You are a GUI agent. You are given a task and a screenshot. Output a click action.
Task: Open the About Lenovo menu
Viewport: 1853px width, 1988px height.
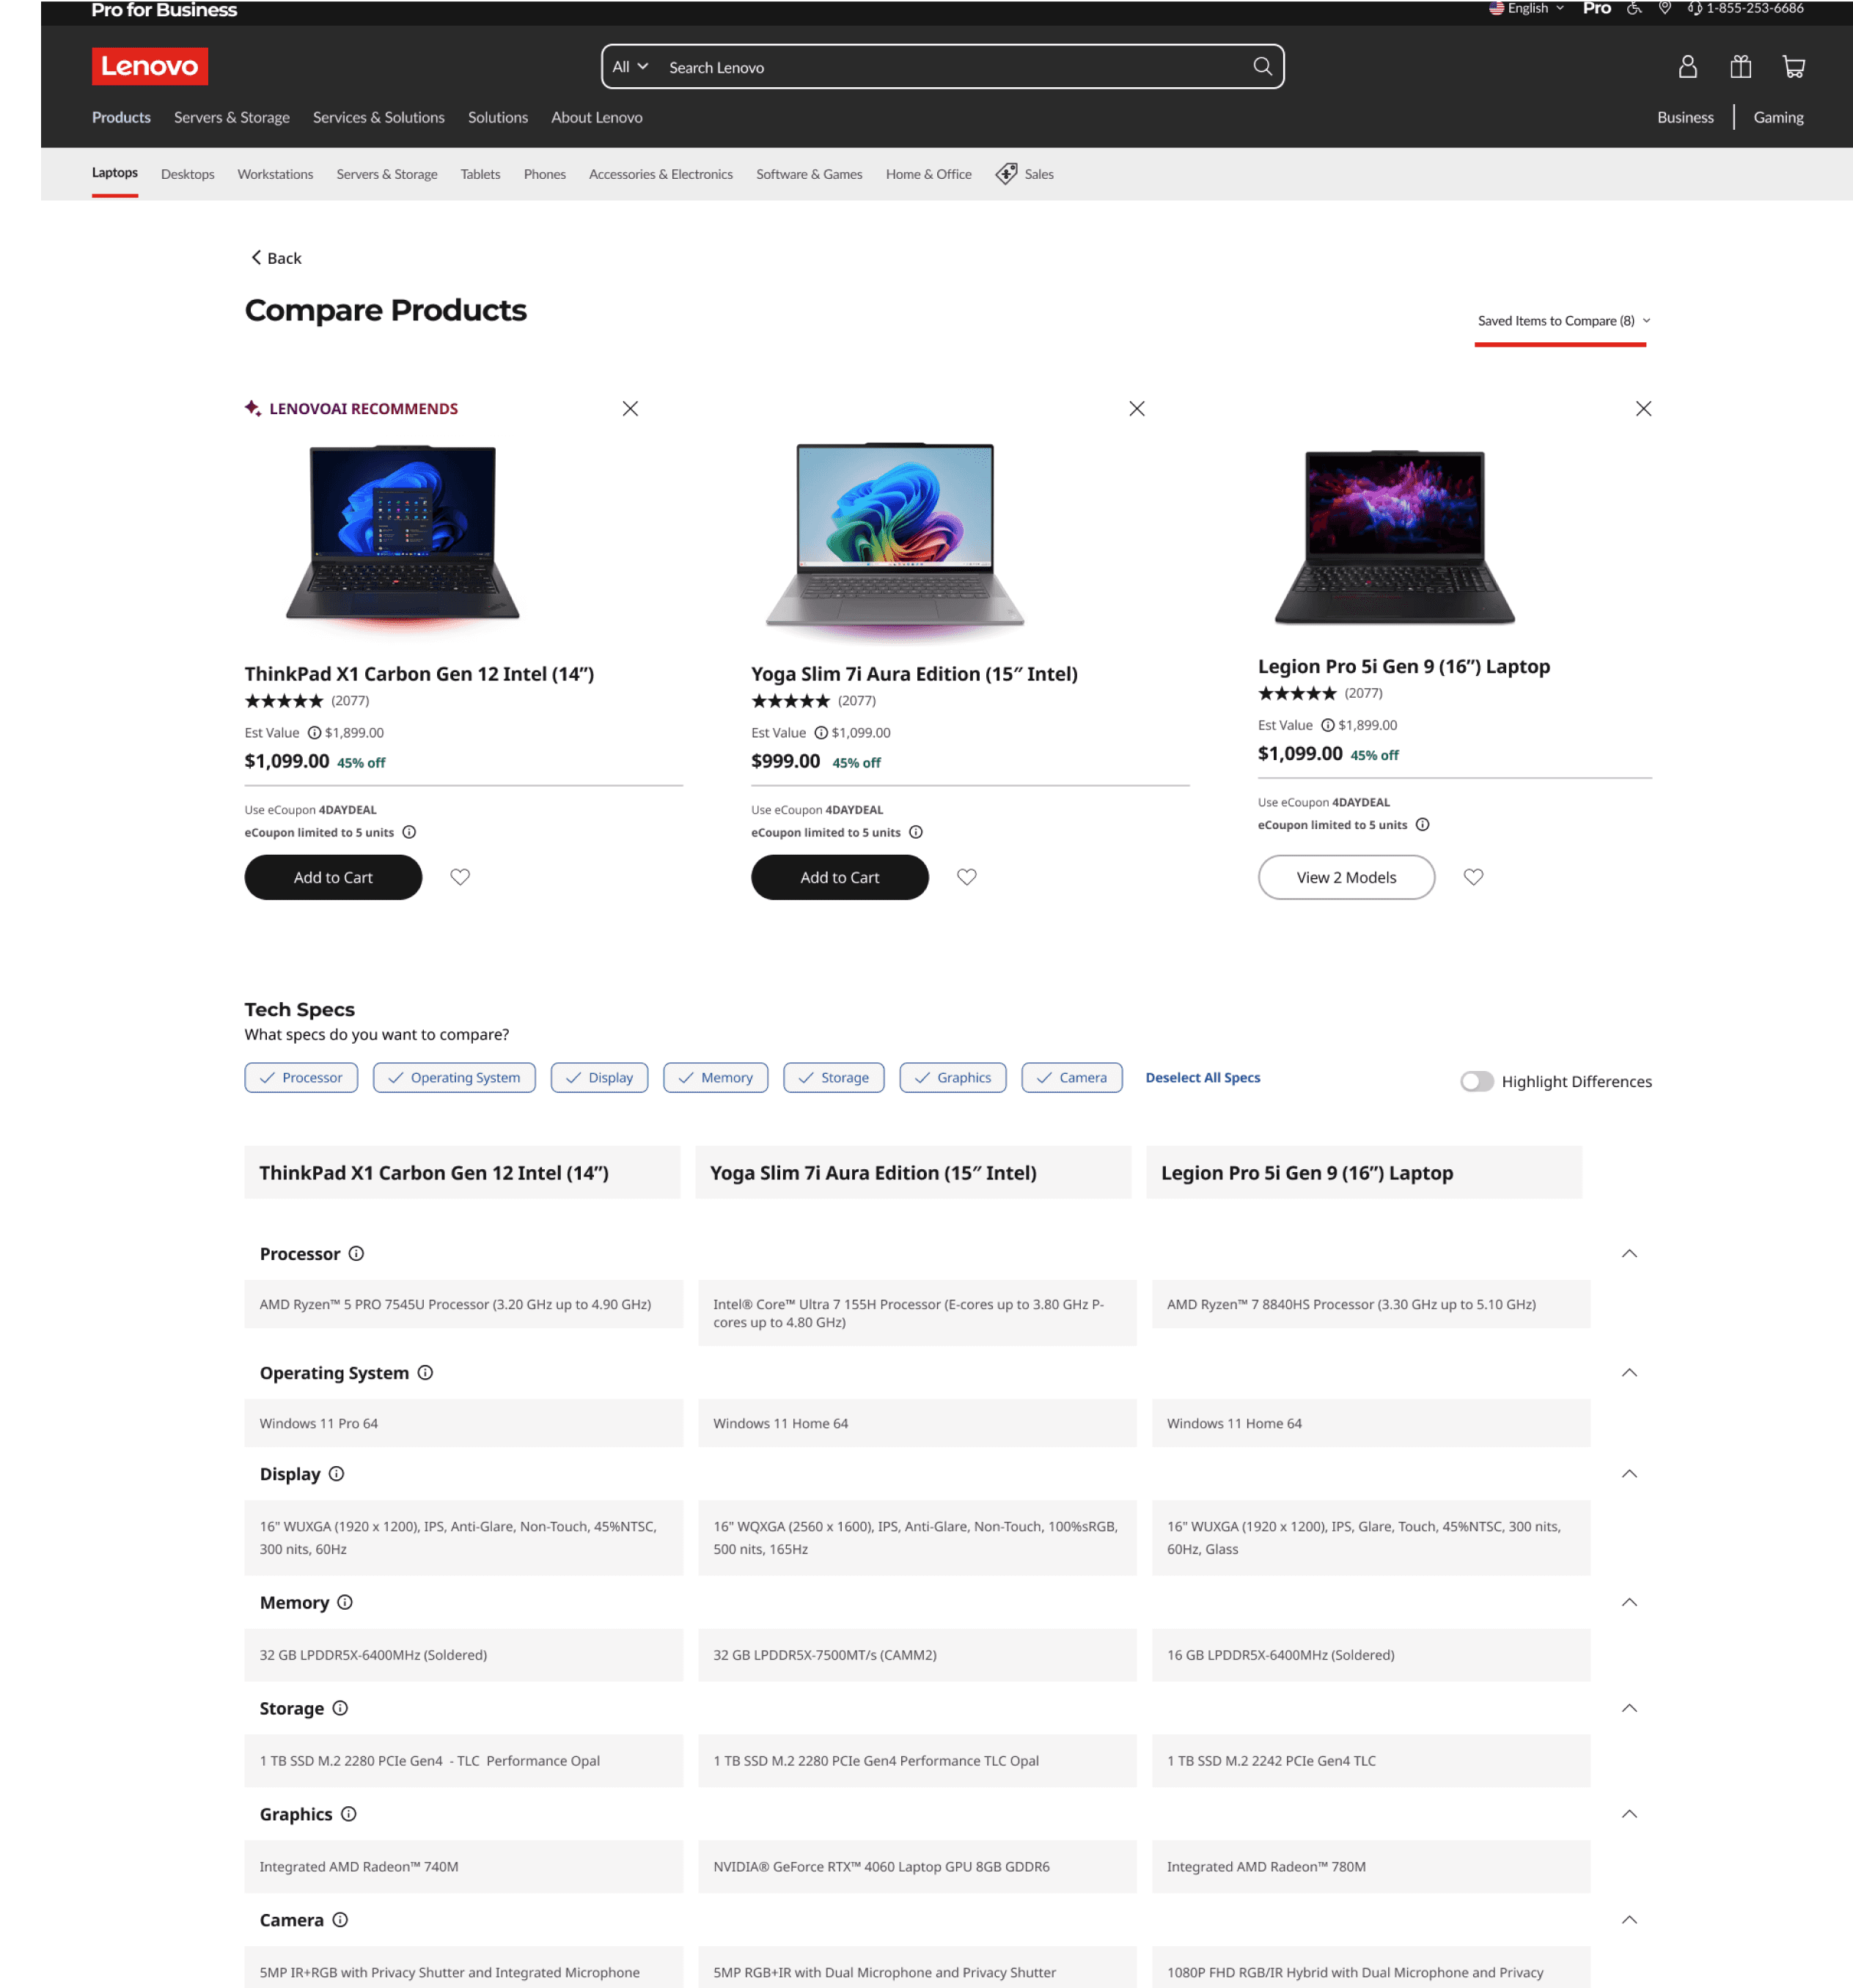click(596, 117)
